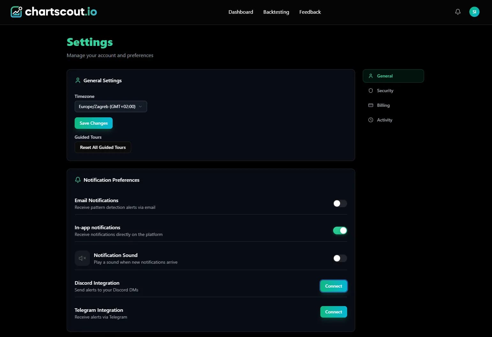Enable the Email Notifications toggle
This screenshot has height=337, width=492.
[x=340, y=203]
